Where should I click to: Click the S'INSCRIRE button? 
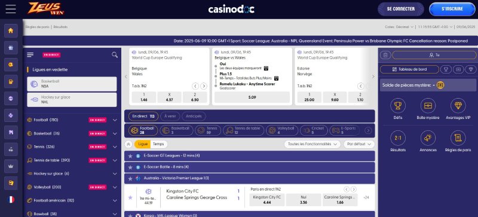(452, 9)
